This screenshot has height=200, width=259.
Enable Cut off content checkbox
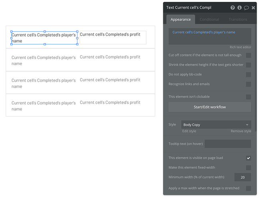coord(249,55)
